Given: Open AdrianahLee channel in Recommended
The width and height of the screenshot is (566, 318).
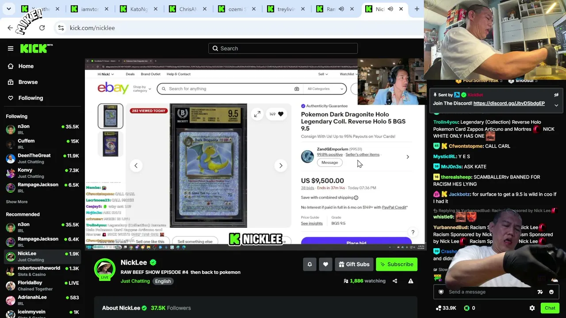Looking at the screenshot, I should [x=42, y=300].
